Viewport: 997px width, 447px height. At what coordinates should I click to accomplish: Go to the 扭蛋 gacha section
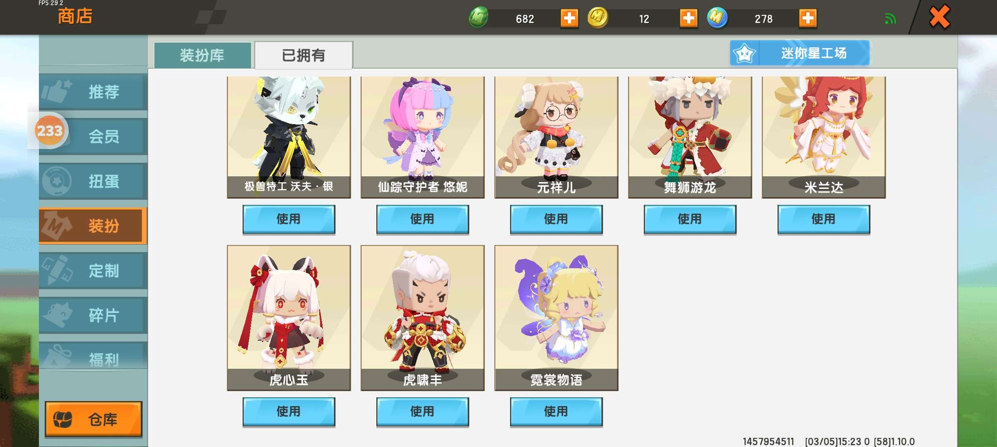(x=93, y=181)
